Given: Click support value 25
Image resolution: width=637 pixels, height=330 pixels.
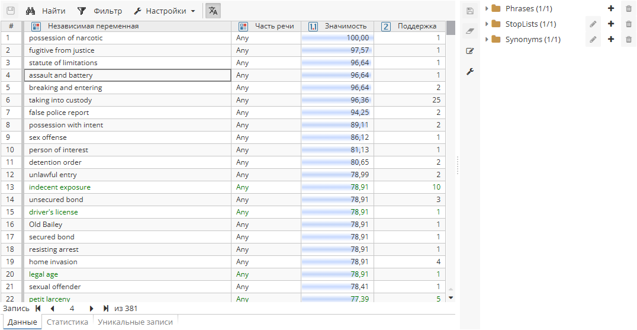Looking at the screenshot, I should point(410,100).
